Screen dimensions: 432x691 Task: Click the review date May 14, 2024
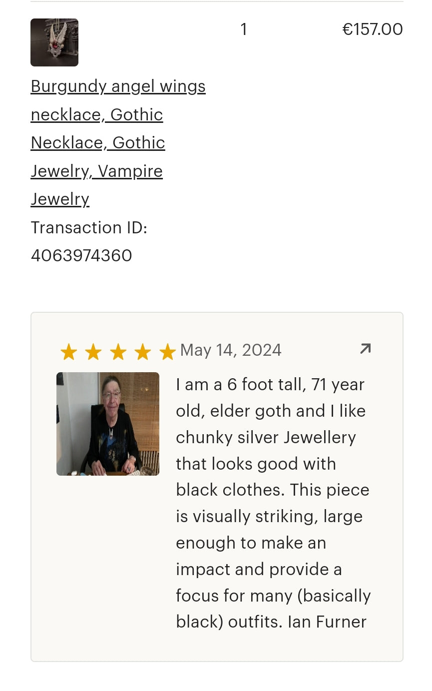[x=231, y=350]
